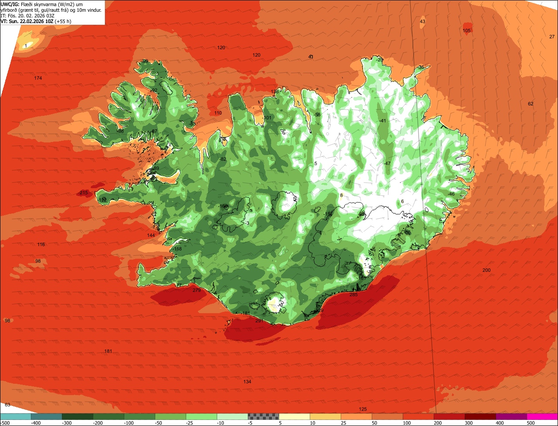Click the map value '174' over the sea
This screenshot has height=426, width=558.
(x=38, y=78)
